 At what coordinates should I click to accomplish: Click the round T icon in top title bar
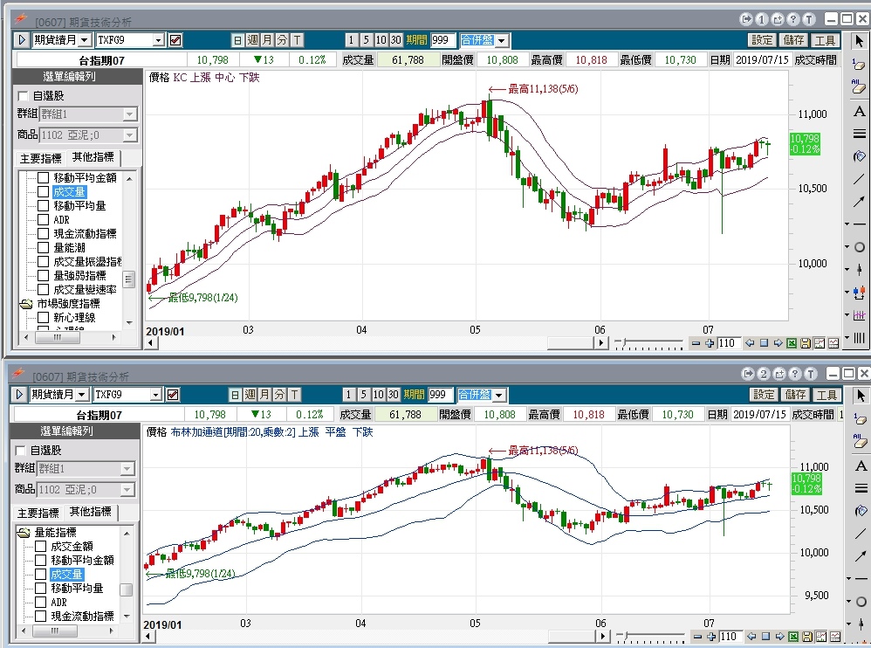[809, 19]
